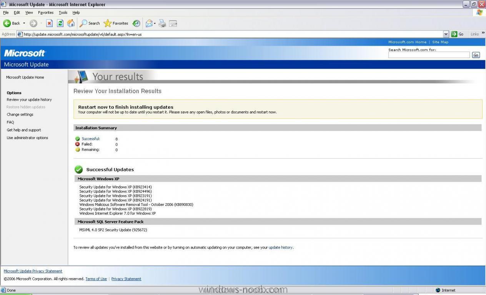Click Security Update for Windows XP (KB924191)

pyautogui.click(x=116, y=200)
